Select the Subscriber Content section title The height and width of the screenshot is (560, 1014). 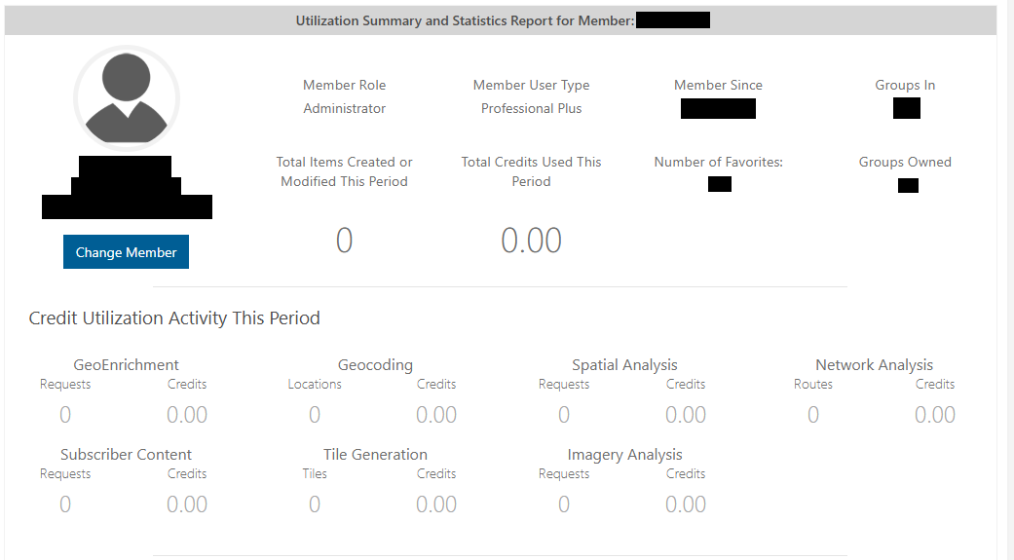[127, 455]
